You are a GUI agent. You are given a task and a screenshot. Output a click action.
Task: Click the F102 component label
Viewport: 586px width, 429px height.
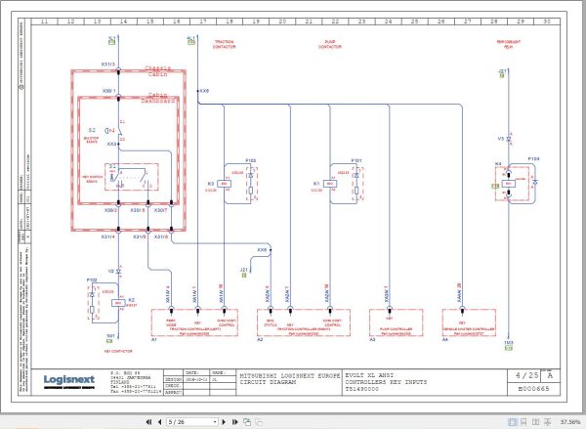92,279
